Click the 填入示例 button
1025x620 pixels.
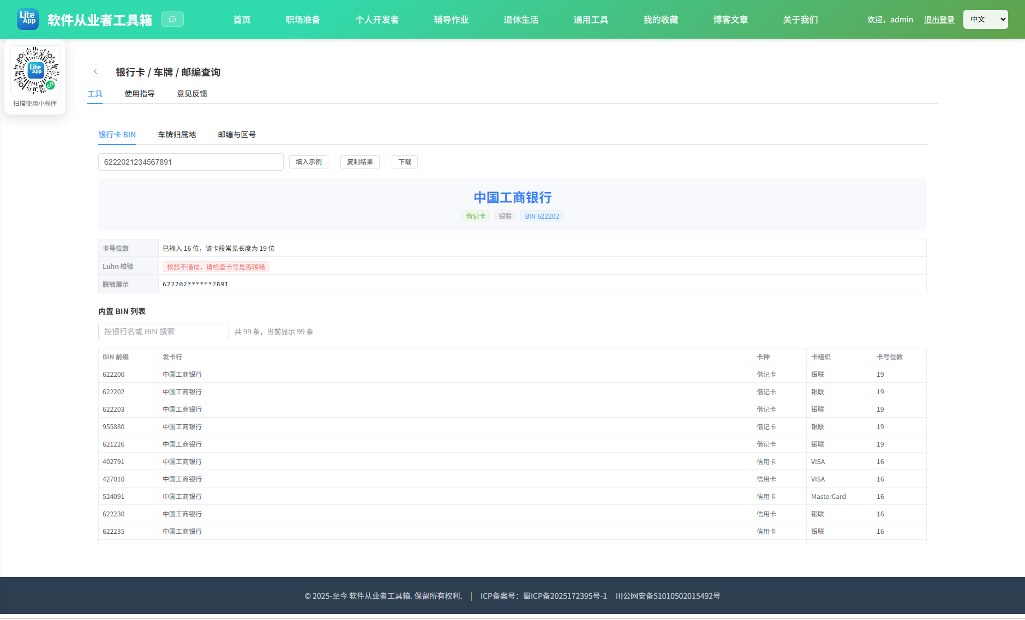click(309, 162)
